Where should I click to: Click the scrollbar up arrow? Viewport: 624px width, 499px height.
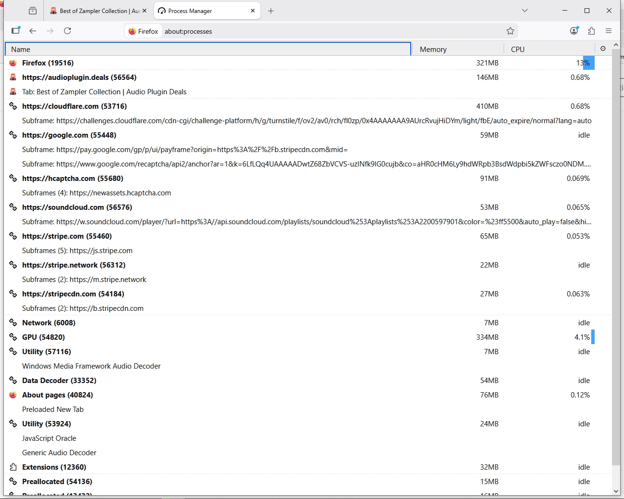[616, 45]
